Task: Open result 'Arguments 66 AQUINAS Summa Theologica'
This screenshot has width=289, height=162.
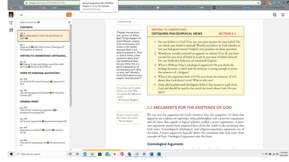Action: click(43, 47)
